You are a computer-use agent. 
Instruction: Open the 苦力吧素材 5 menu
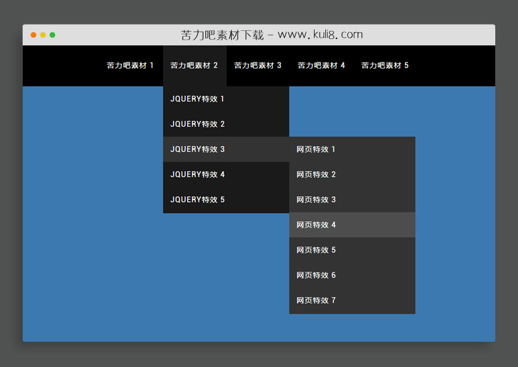pyautogui.click(x=385, y=65)
